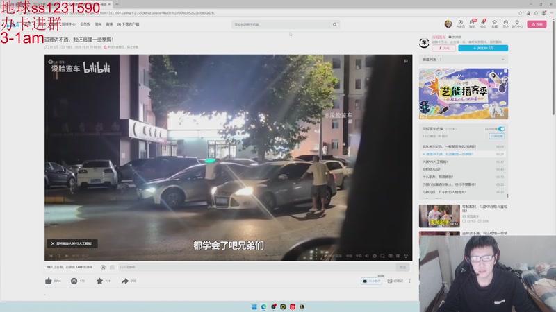Play collection item 人类VS人工智能!
The height and width of the screenshot is (312, 556).
[x=464, y=162]
